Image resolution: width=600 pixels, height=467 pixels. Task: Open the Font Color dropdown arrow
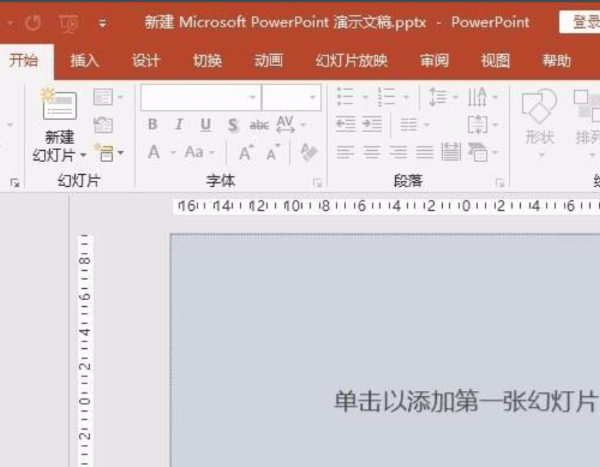click(173, 153)
